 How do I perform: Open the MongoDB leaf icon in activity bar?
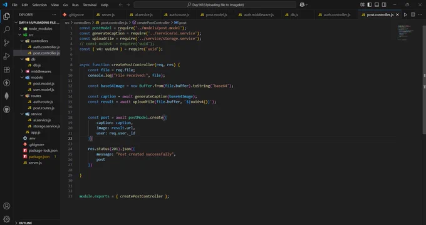tap(6, 96)
